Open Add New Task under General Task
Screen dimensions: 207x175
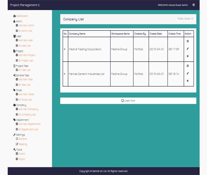click(26, 79)
